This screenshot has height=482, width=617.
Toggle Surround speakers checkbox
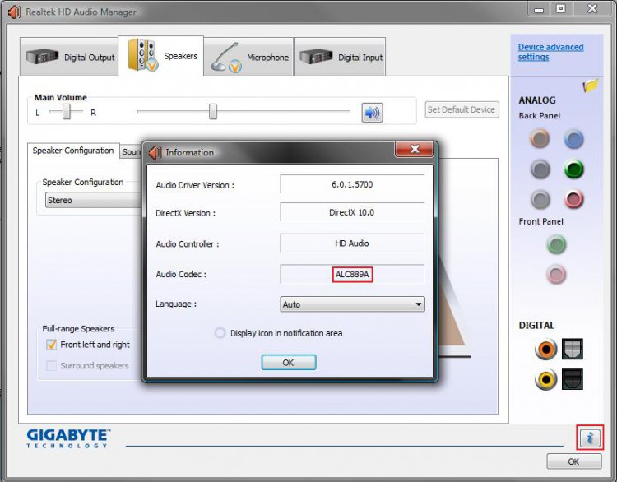[52, 365]
